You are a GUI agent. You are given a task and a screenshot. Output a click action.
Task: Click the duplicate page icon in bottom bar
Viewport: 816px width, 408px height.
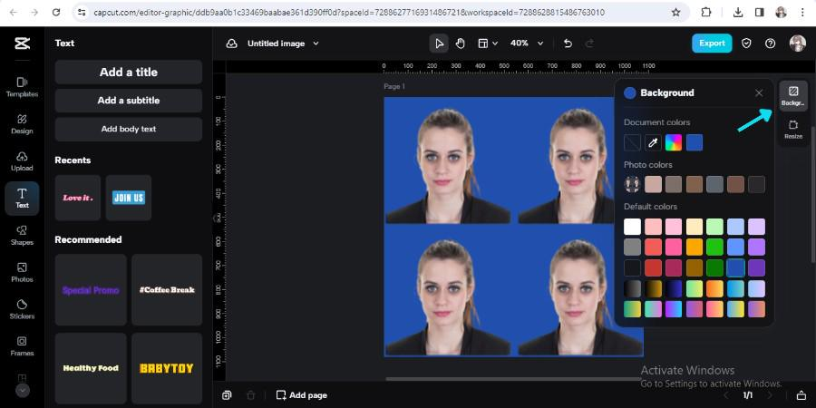(x=227, y=395)
